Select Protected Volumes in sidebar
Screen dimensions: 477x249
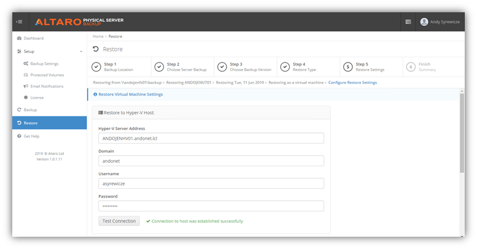click(47, 75)
